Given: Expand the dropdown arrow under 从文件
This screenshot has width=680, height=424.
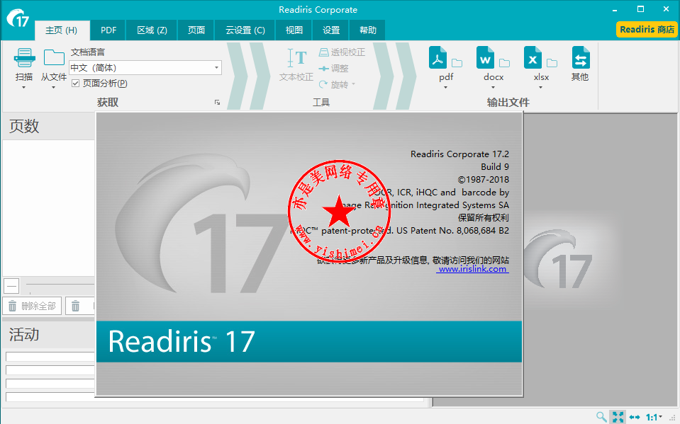Looking at the screenshot, I should click(x=53, y=88).
